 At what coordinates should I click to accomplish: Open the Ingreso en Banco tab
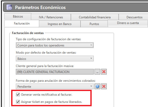(x=60, y=24)
